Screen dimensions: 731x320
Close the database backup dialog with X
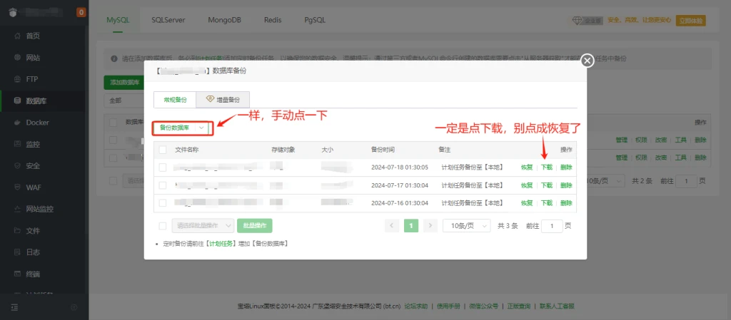point(588,61)
